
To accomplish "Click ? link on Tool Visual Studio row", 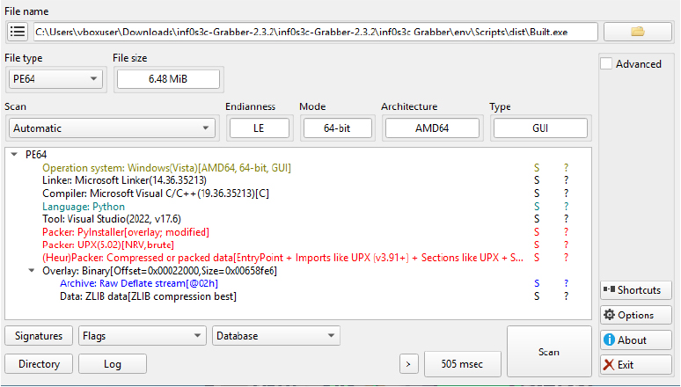I will click(x=566, y=219).
